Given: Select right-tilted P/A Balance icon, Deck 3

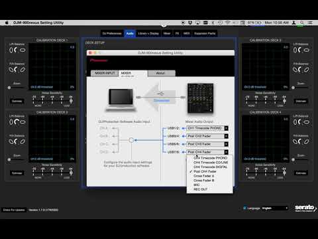Looking at the screenshot, I should 23,141.
